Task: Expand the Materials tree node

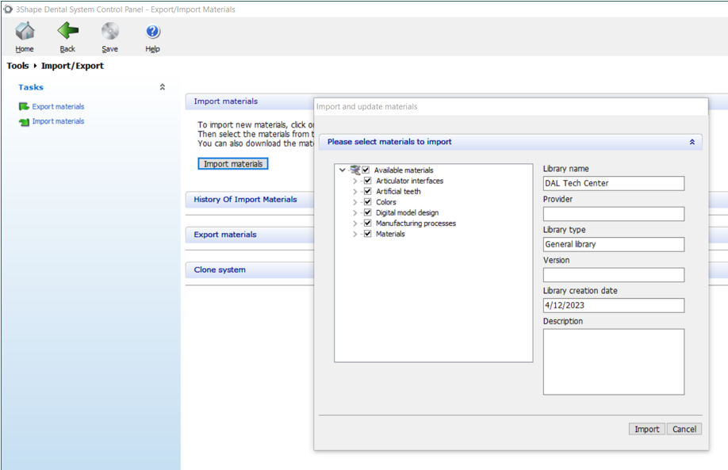Action: [354, 235]
